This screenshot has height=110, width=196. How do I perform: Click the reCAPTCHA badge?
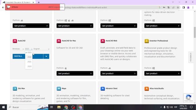188,98
